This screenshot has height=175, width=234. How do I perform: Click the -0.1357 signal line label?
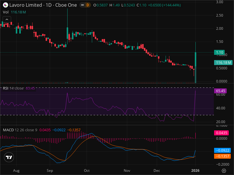[222, 156]
